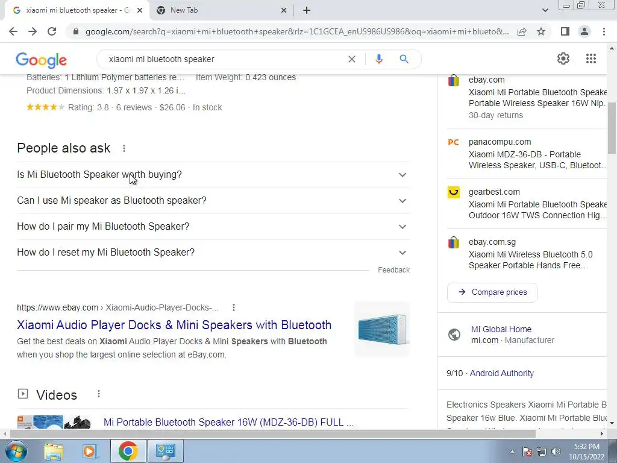The width and height of the screenshot is (617, 463).
Task: Open the tab search dropdown arrow
Action: click(545, 10)
